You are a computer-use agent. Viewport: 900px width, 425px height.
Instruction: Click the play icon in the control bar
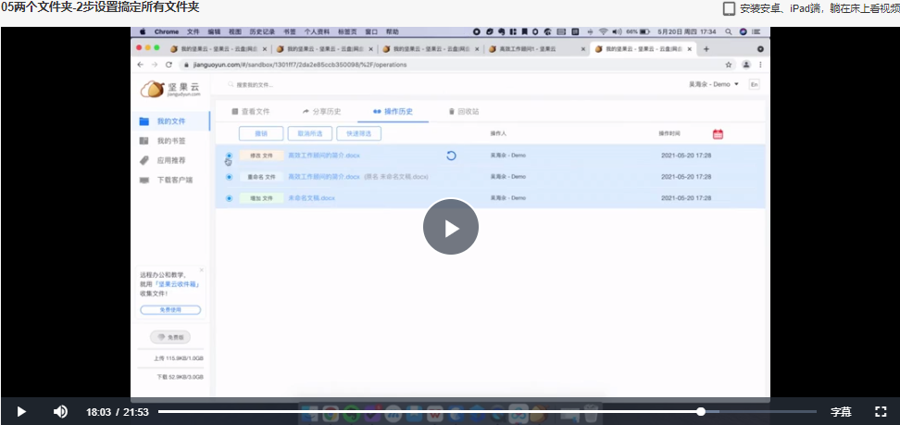click(x=21, y=412)
